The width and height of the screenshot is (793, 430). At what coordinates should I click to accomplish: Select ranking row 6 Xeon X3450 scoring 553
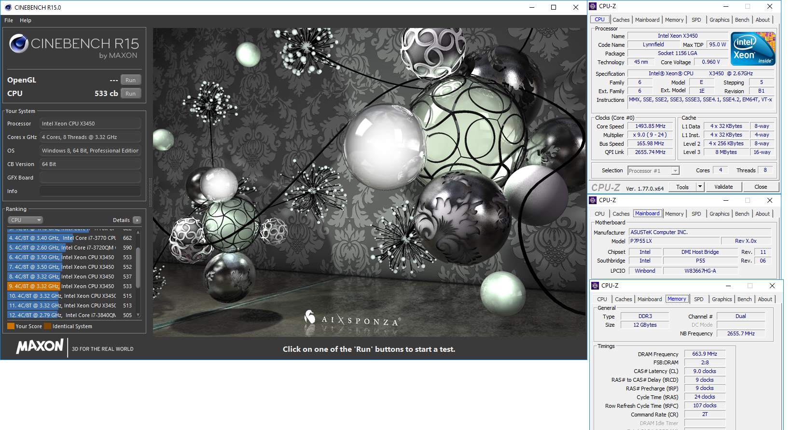pyautogui.click(x=70, y=257)
